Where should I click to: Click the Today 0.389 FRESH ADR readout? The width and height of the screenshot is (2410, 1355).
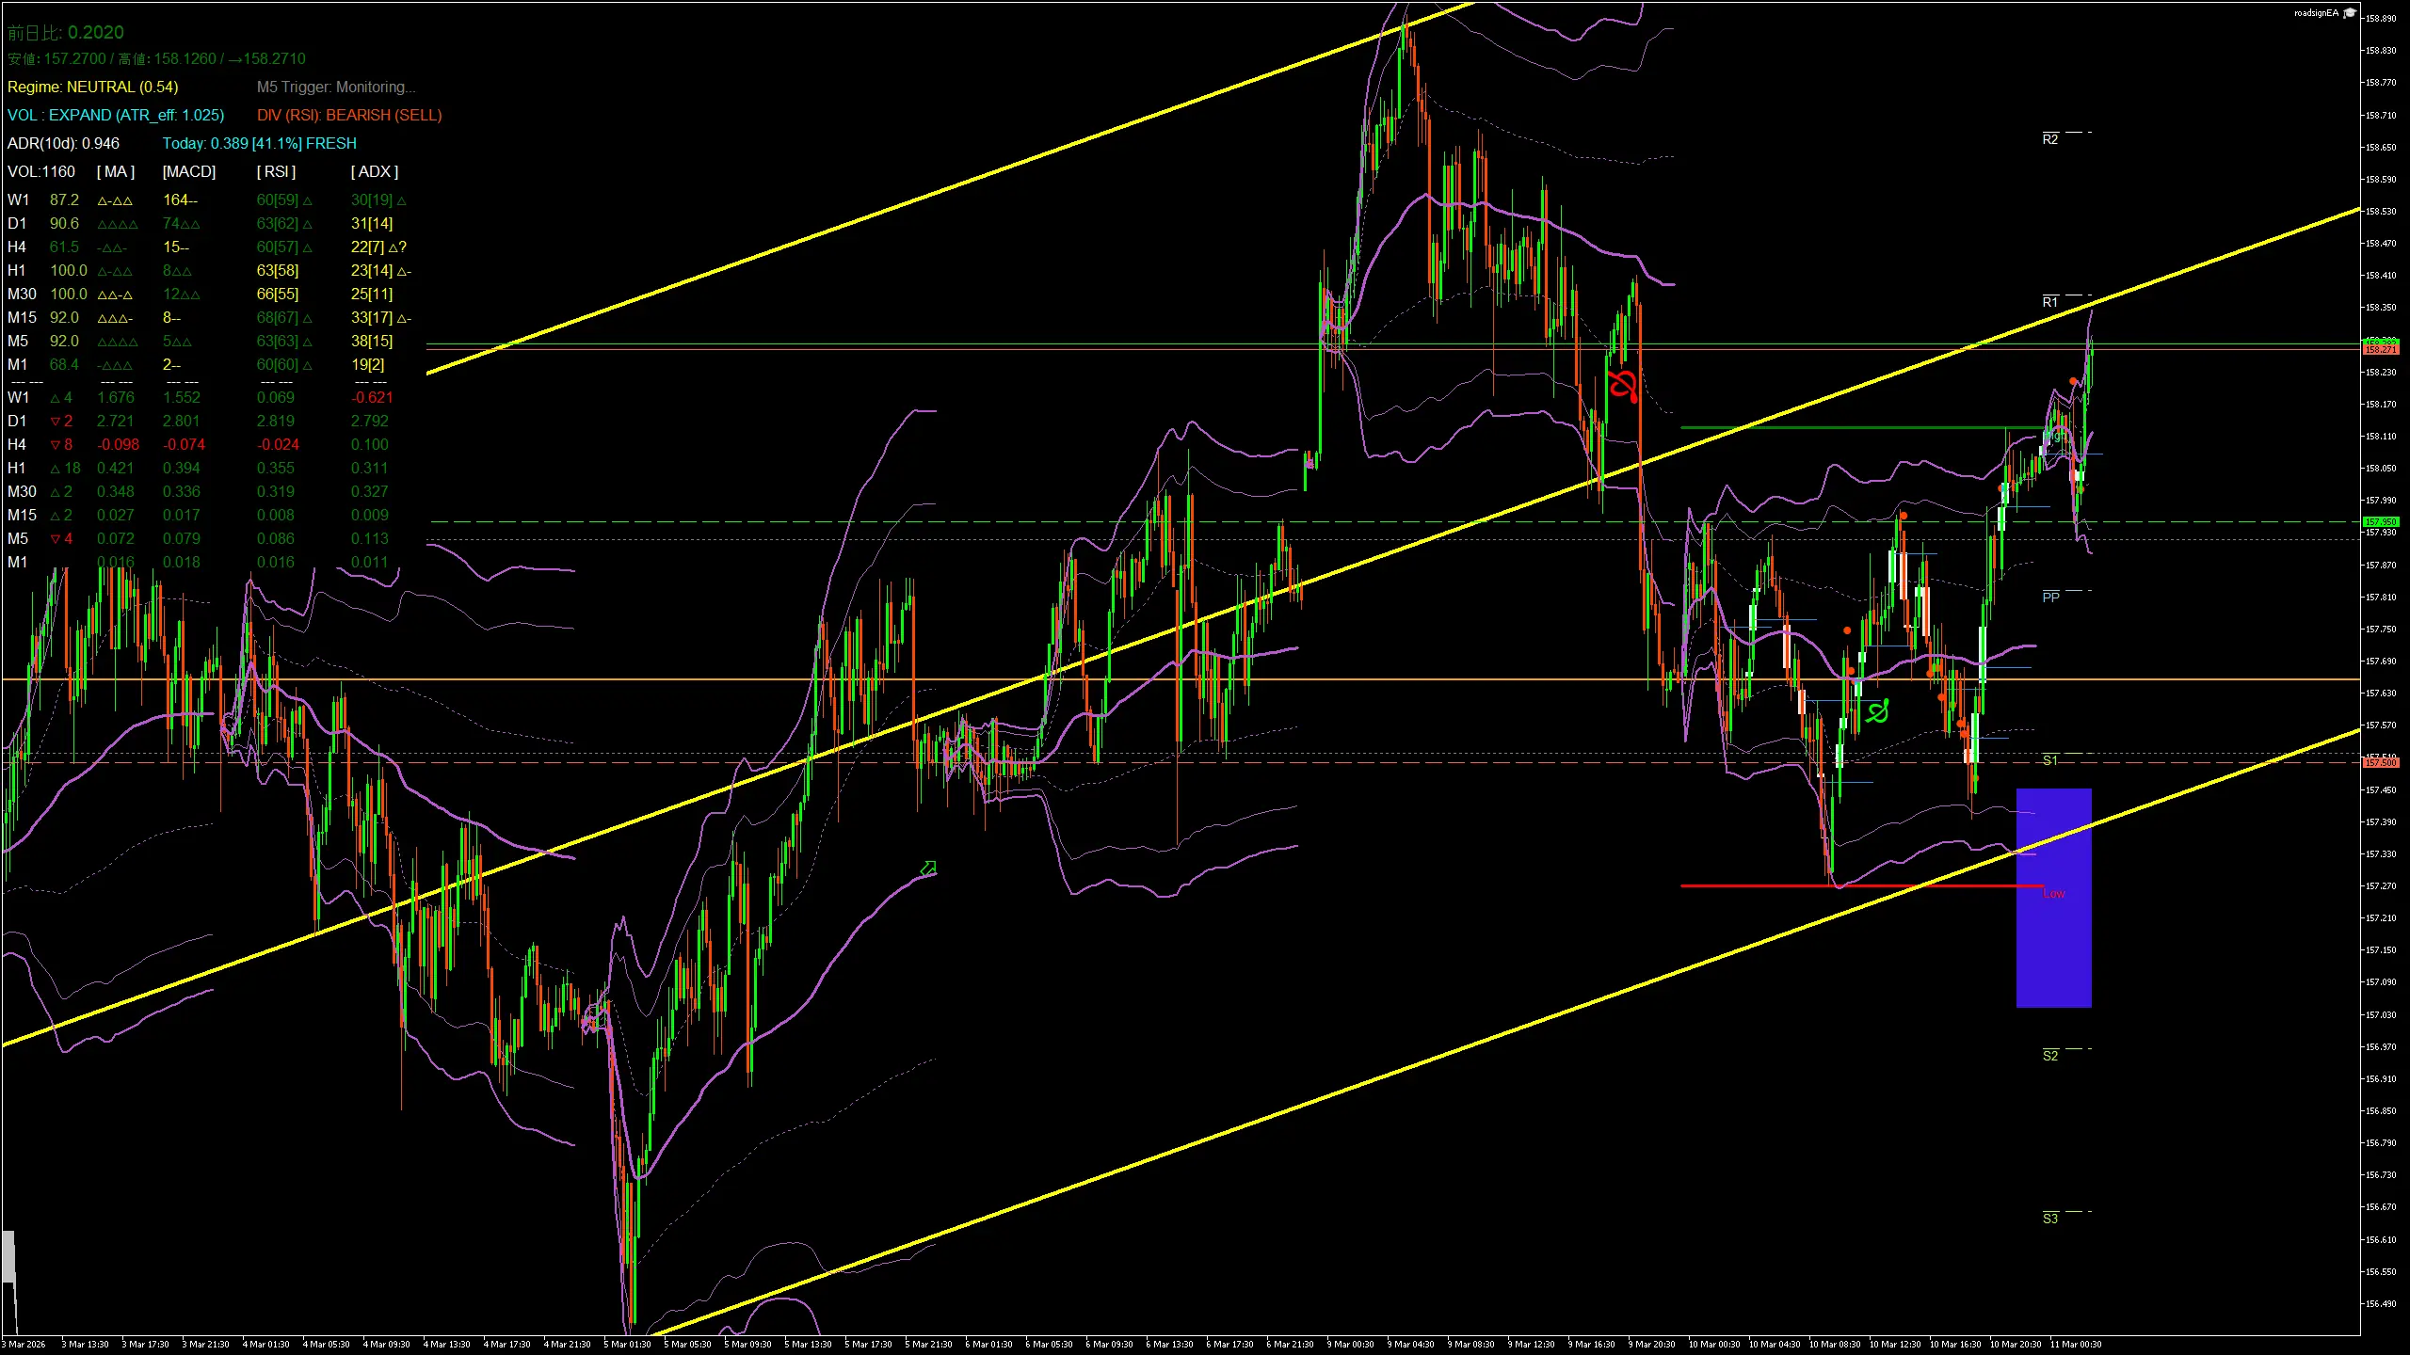click(259, 143)
